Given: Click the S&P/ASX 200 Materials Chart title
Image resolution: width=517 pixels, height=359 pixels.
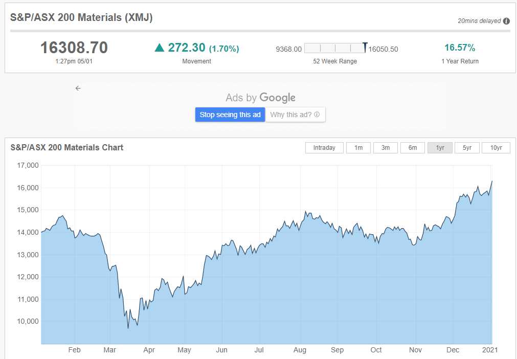Looking at the screenshot, I should tap(67, 147).
